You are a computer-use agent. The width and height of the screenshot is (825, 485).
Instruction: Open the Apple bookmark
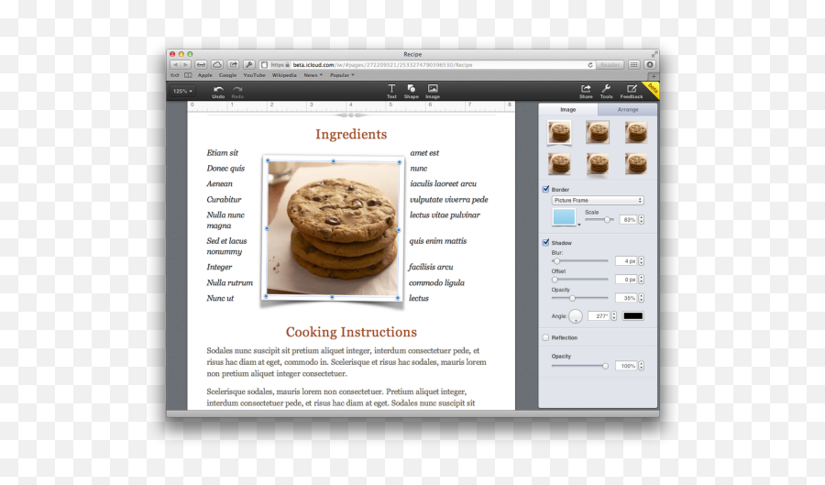[x=205, y=75]
